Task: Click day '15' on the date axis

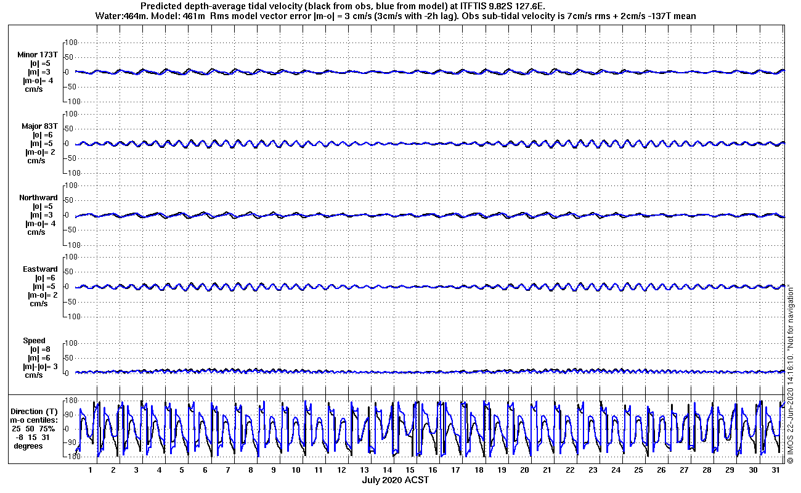Action: coord(410,470)
